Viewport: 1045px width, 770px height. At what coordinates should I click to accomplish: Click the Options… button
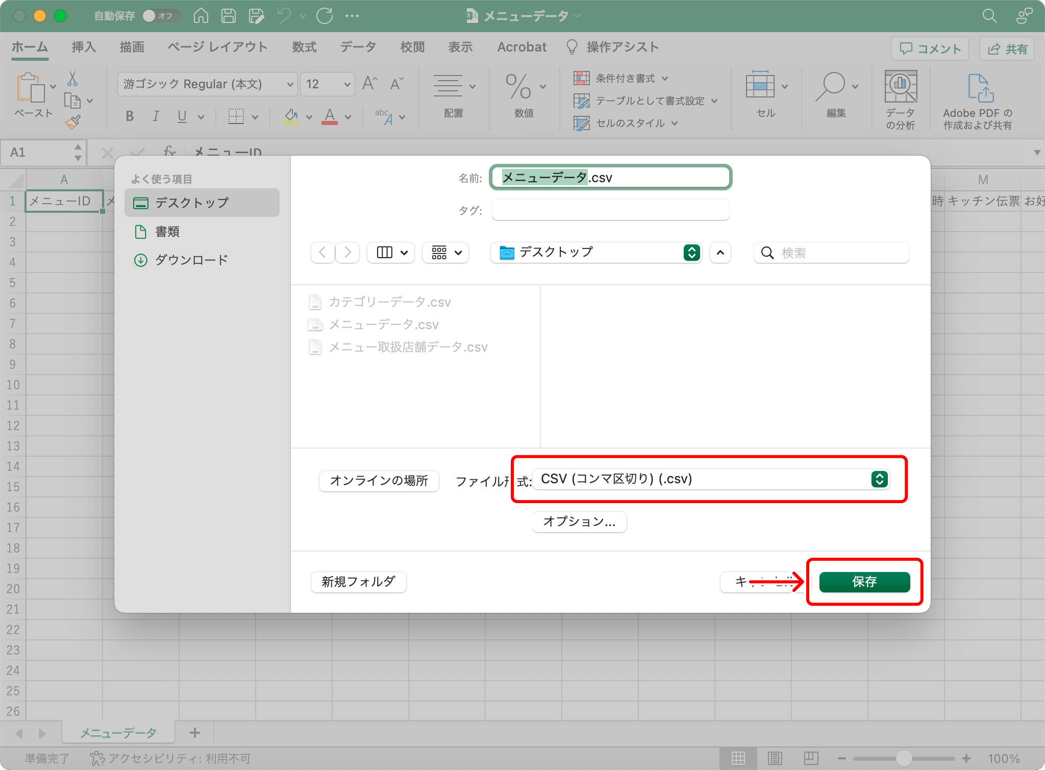point(580,521)
